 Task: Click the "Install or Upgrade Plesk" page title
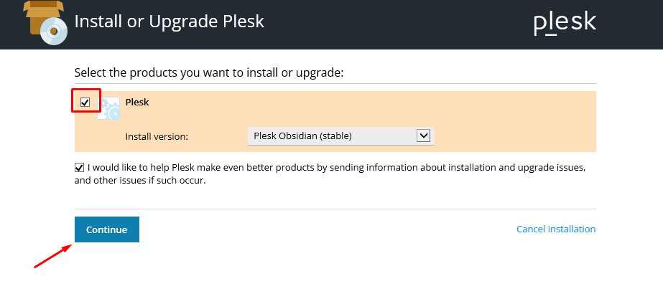(169, 22)
